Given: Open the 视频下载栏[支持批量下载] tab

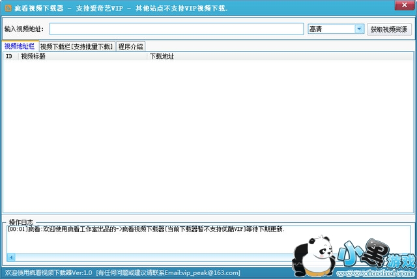Looking at the screenshot, I should click(x=77, y=46).
